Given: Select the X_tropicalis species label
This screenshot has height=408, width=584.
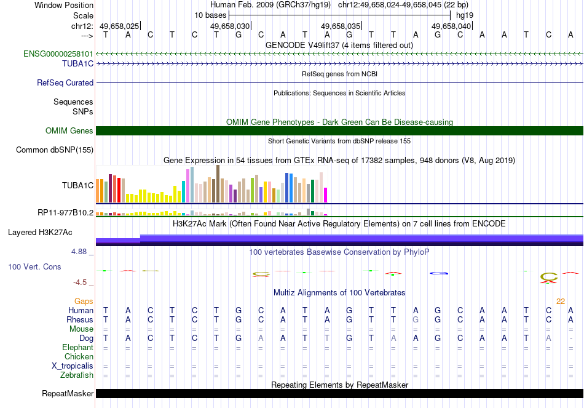Looking at the screenshot, I should (73, 366).
